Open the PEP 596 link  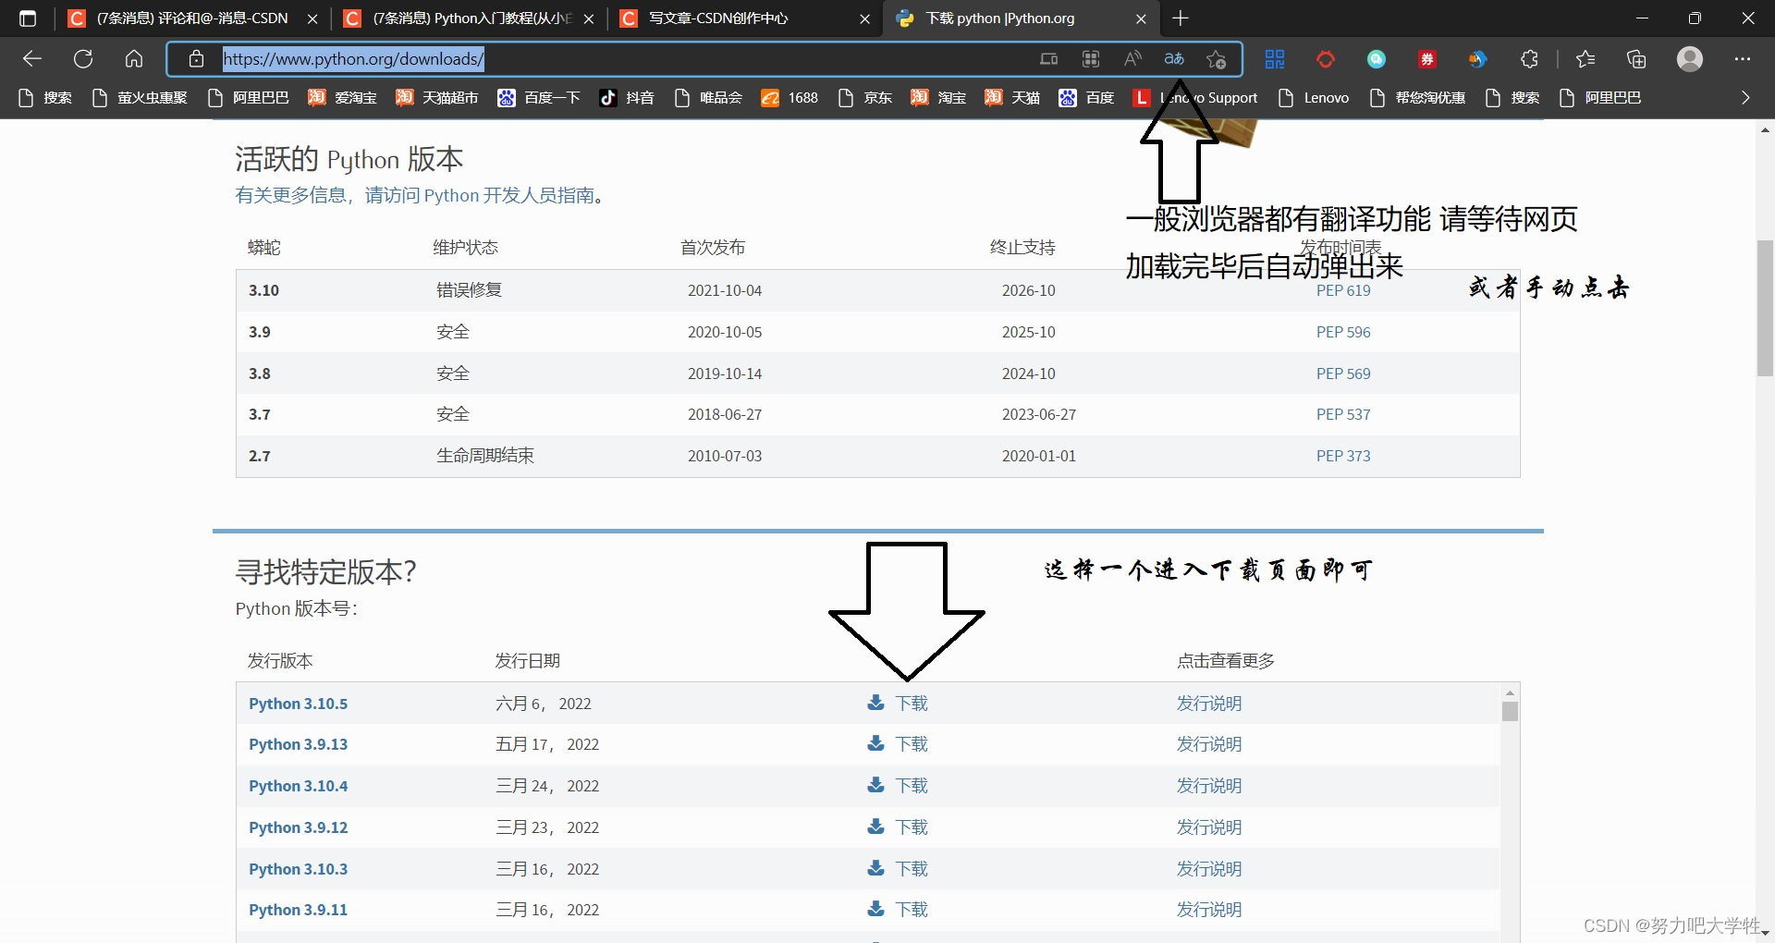point(1343,332)
